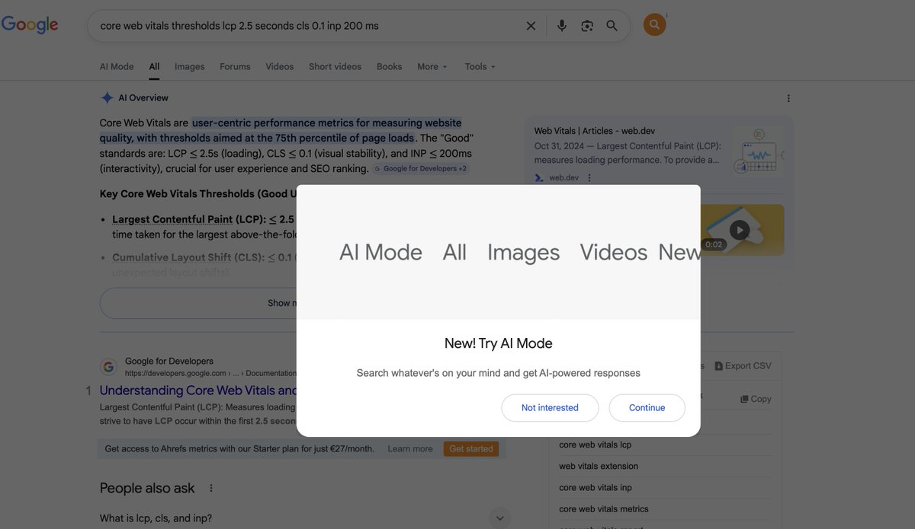Open the Videos tab
The height and width of the screenshot is (529, 915).
click(280, 67)
